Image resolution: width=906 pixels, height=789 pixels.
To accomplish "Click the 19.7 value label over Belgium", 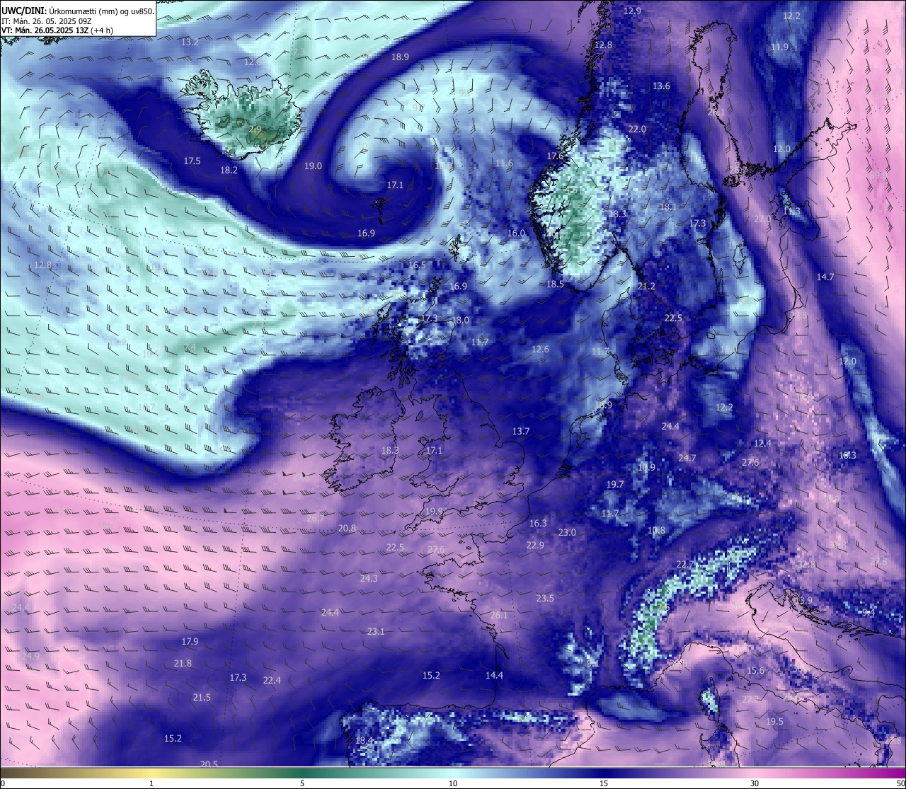I will (x=615, y=485).
